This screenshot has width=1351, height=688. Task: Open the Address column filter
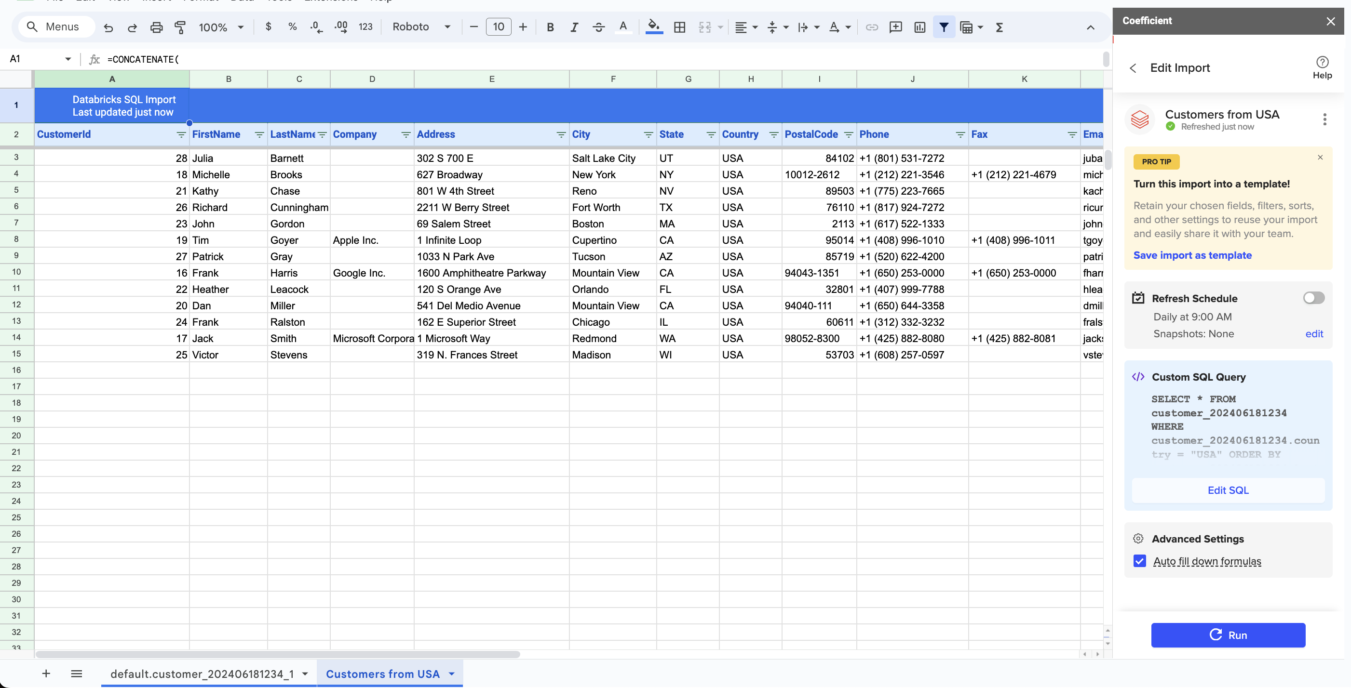561,135
